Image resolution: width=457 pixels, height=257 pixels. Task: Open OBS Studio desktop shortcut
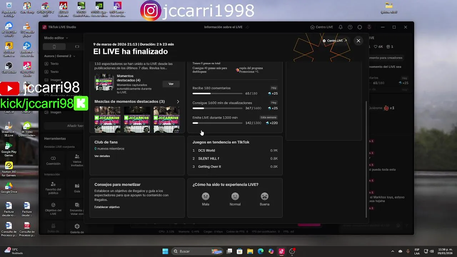tap(9, 68)
